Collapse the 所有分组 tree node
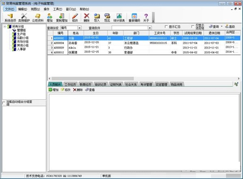The height and width of the screenshot is (179, 243). pos(5,26)
